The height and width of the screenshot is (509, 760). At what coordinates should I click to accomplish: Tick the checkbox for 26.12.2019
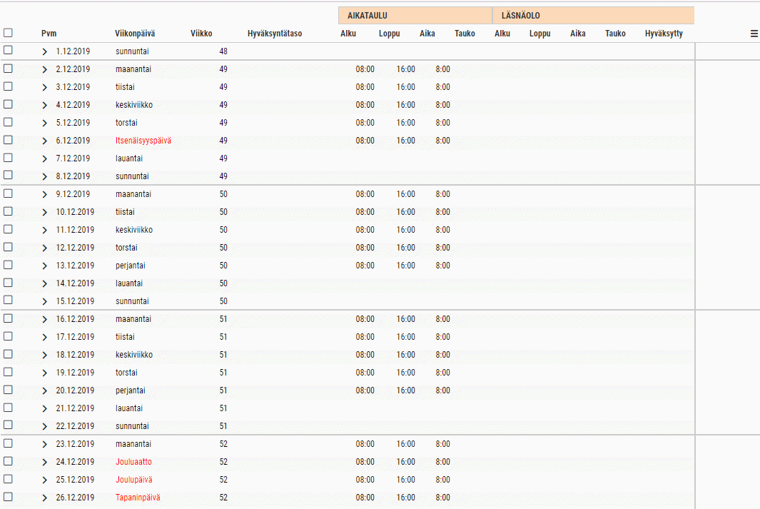9,497
